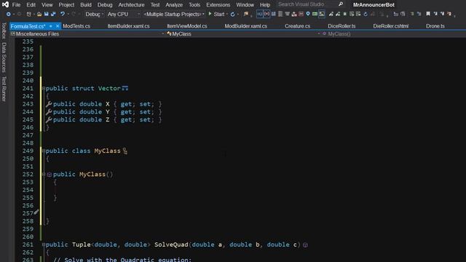The image size is (466, 262).
Task: Collapse the MyClass constructor outlining region
Action: tap(44, 175)
